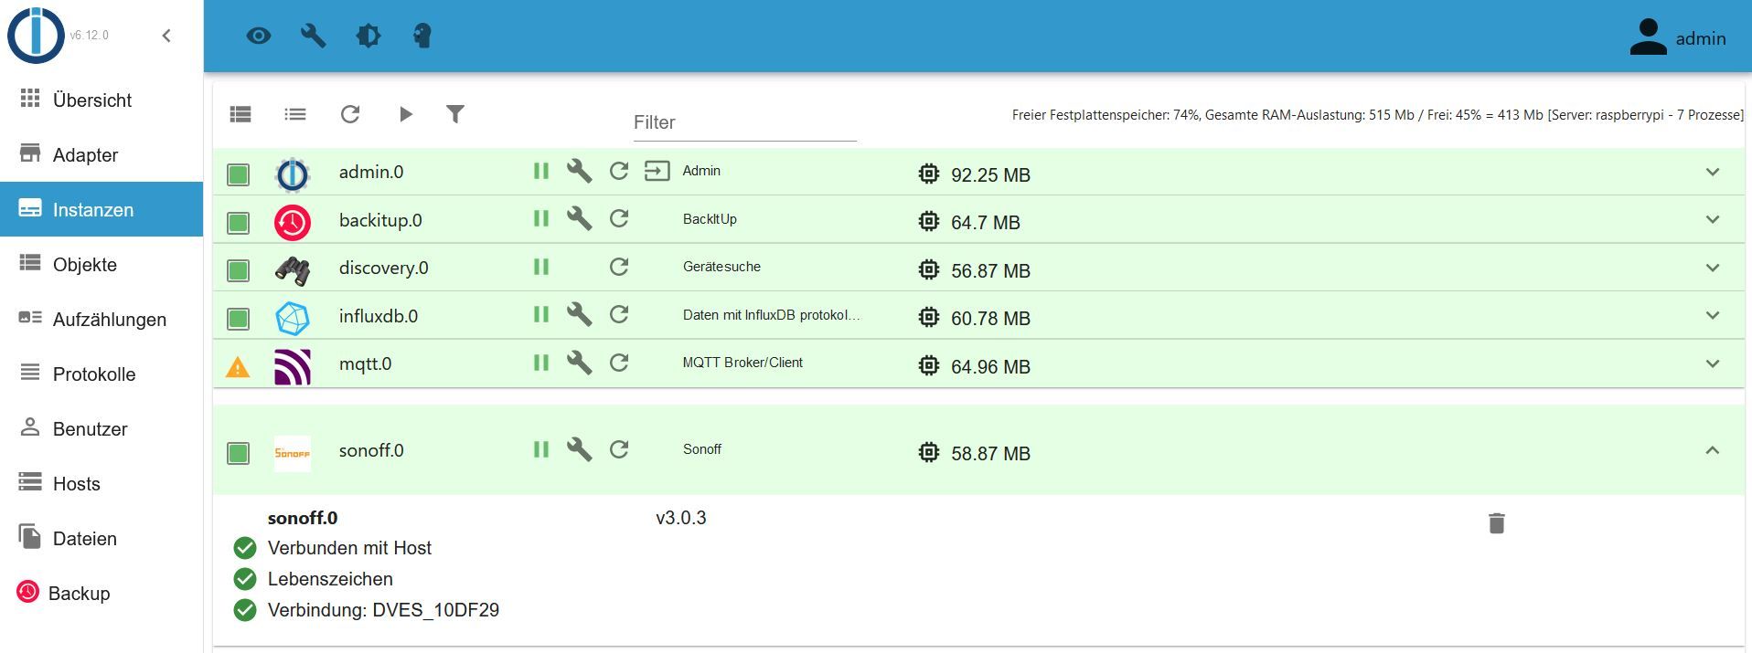Viewport: 1752px width, 653px height.
Task: Click expert mode head icon
Action: pyautogui.click(x=422, y=36)
